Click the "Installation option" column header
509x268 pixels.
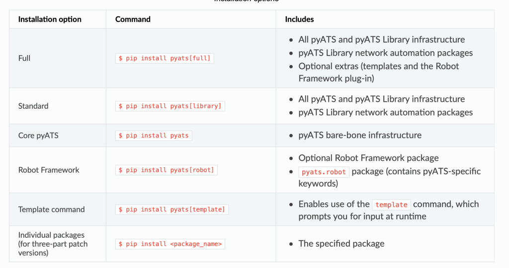point(50,19)
